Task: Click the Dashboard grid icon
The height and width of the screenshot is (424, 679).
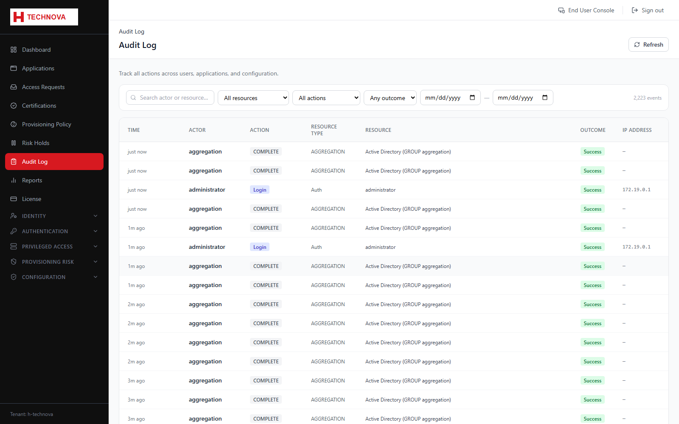Action: pyautogui.click(x=14, y=50)
